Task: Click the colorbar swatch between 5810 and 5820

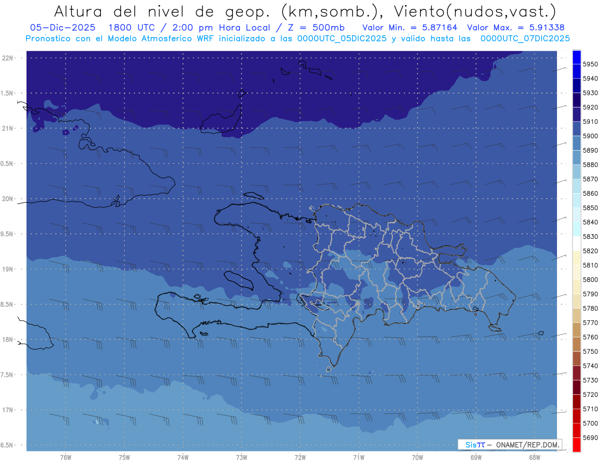Action: pos(576,258)
